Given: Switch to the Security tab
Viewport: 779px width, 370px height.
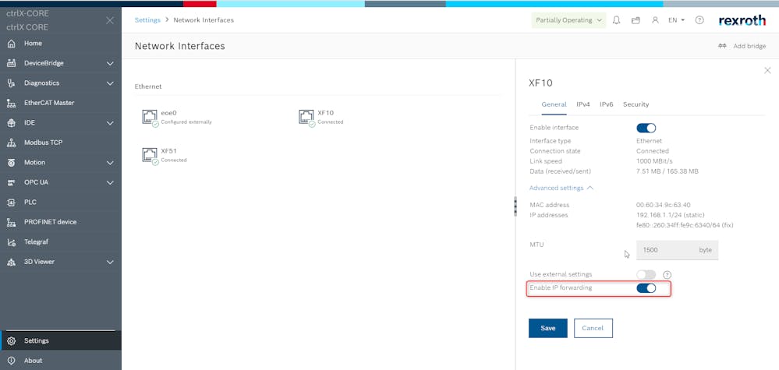Looking at the screenshot, I should [636, 104].
